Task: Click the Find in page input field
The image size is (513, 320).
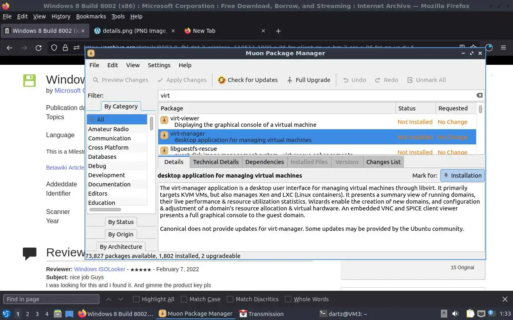Action: 51,299
